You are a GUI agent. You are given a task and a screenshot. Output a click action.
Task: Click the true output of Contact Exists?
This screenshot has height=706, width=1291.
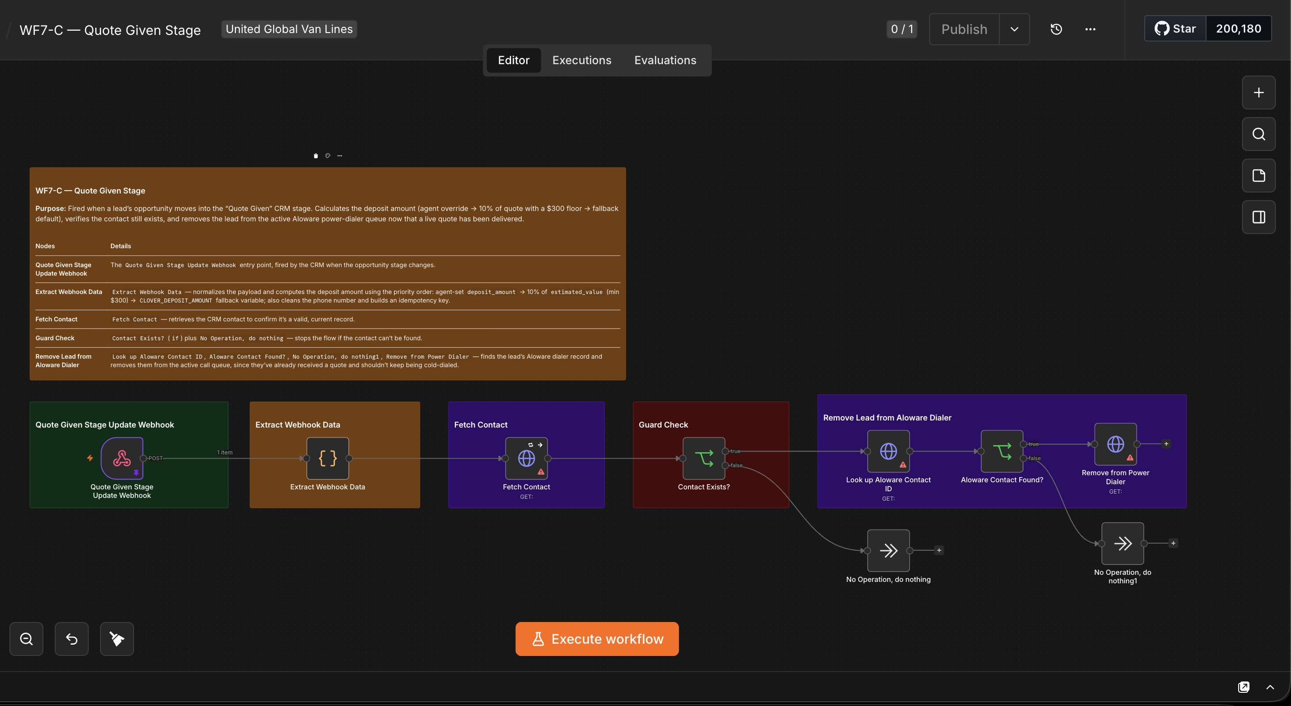coord(725,452)
